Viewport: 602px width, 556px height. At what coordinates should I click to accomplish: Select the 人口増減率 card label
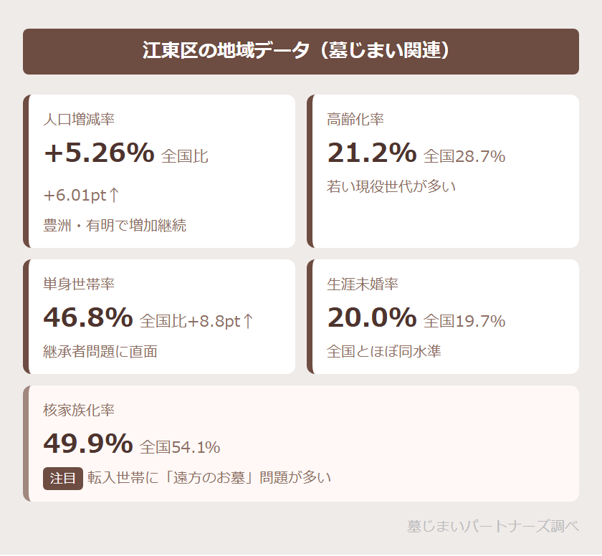(x=79, y=120)
